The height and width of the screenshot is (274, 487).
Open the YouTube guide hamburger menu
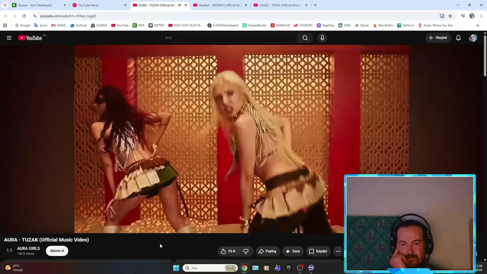click(x=9, y=38)
